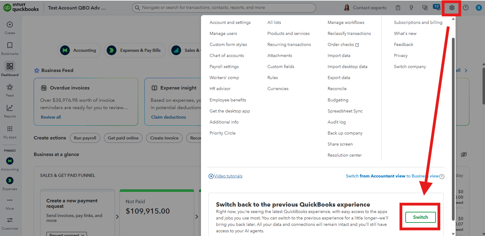Hide Business at a glance eye icon
This screenshot has height=236, width=485.
464,154
